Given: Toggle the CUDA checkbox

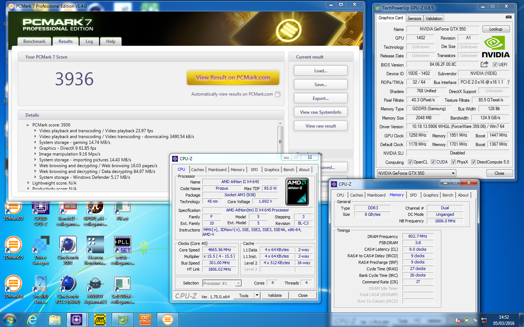Looking at the screenshot, I should pyautogui.click(x=433, y=162).
